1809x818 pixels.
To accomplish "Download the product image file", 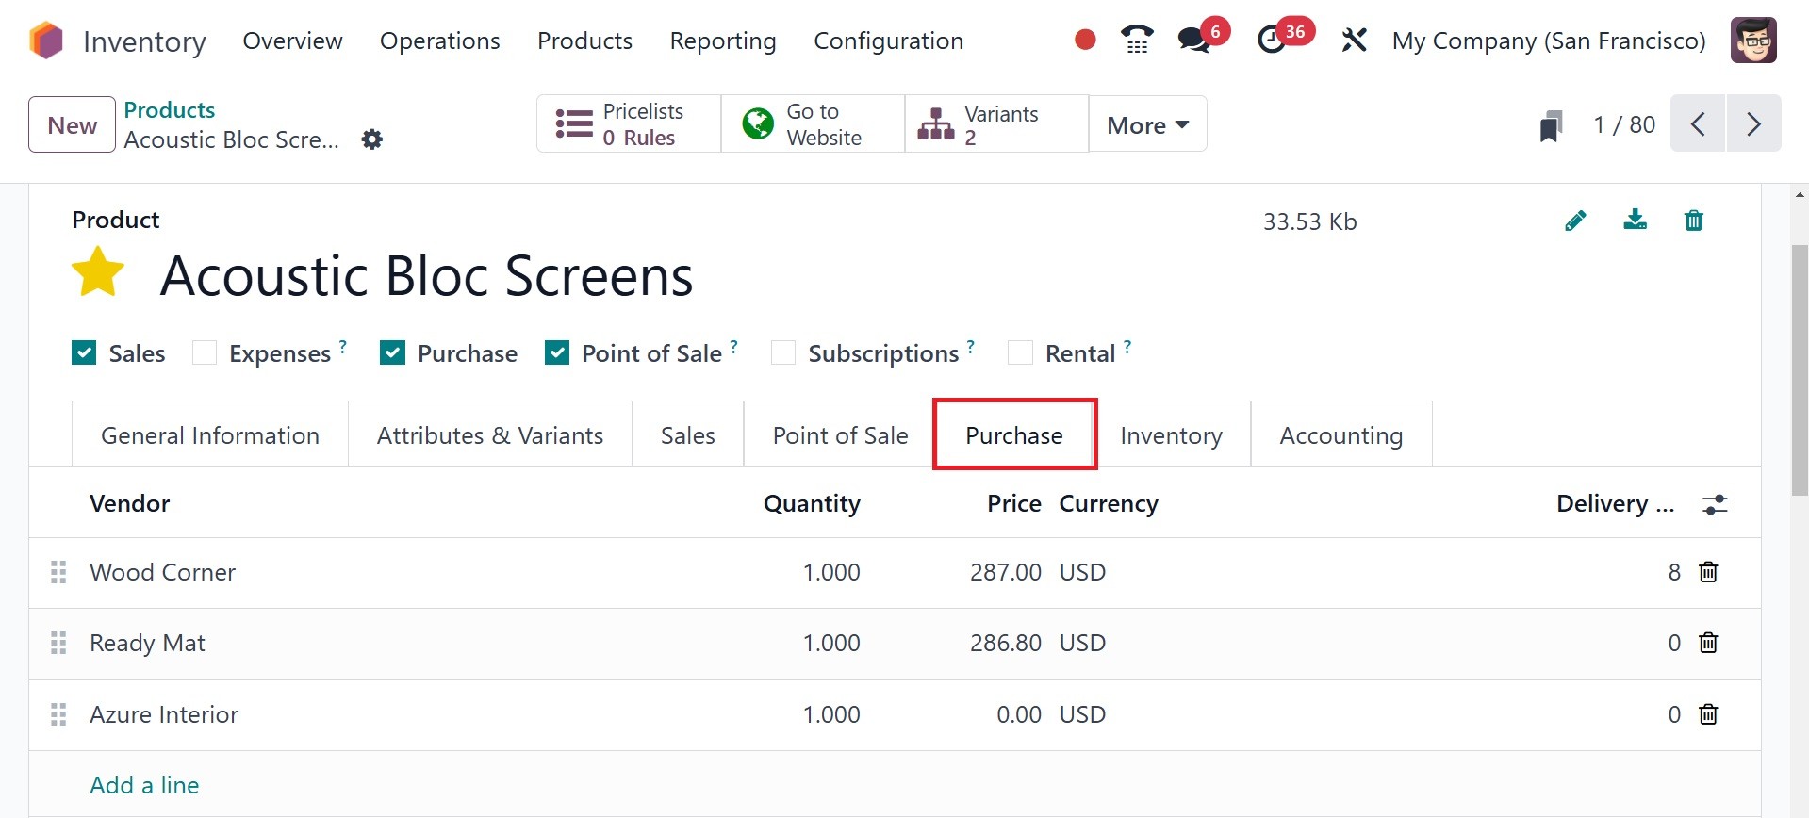I will [1635, 221].
